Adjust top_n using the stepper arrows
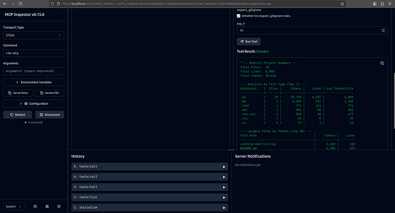395x213 pixels. tap(383, 31)
